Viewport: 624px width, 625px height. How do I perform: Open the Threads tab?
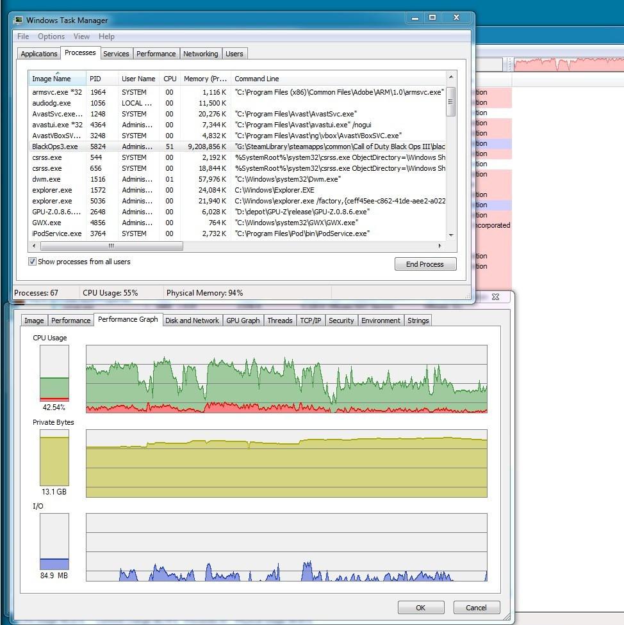click(280, 320)
